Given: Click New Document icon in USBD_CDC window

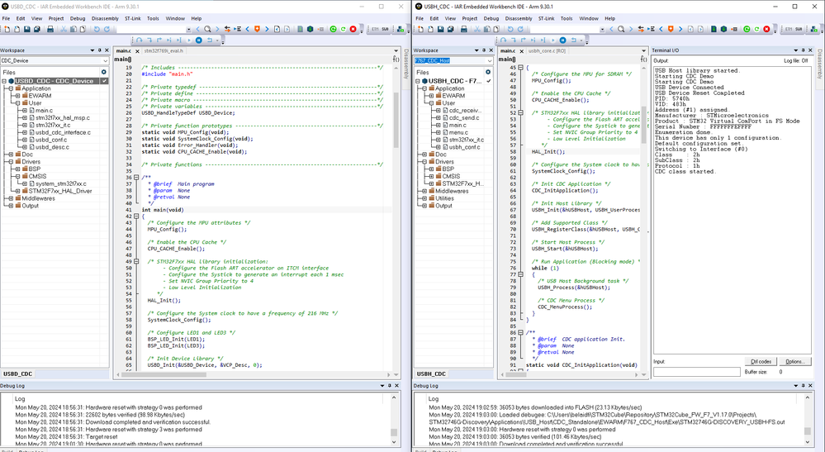Looking at the screenshot, I should [x=7, y=29].
